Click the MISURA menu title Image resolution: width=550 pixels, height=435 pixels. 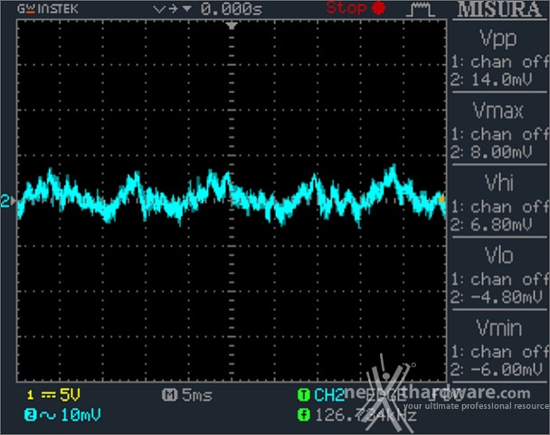[499, 9]
